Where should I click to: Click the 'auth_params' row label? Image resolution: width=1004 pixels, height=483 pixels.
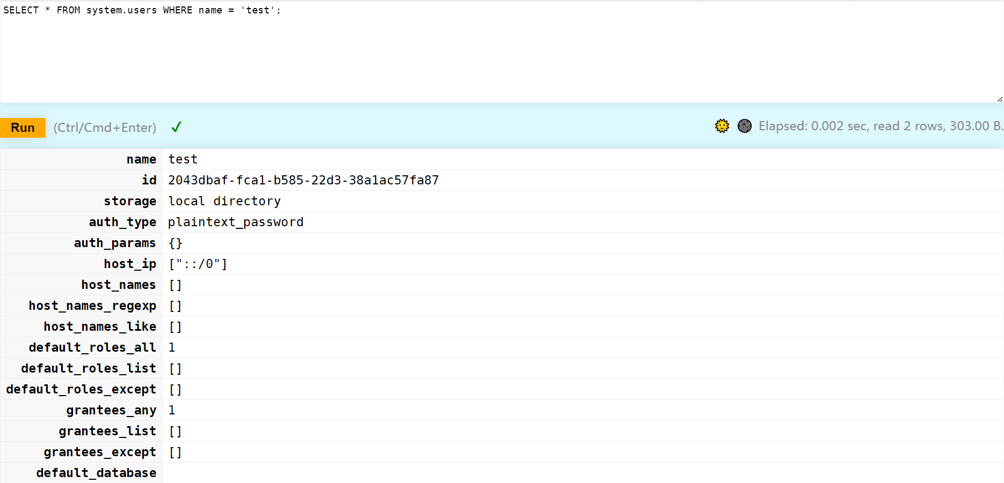(x=115, y=243)
